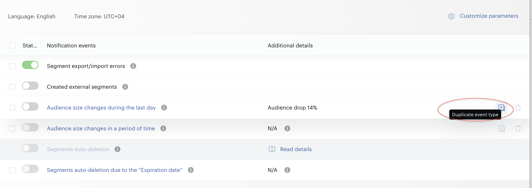Screen dimensions: 532x188
Task: Toggle the Segments auto-deletion switch
Action: coord(30,148)
